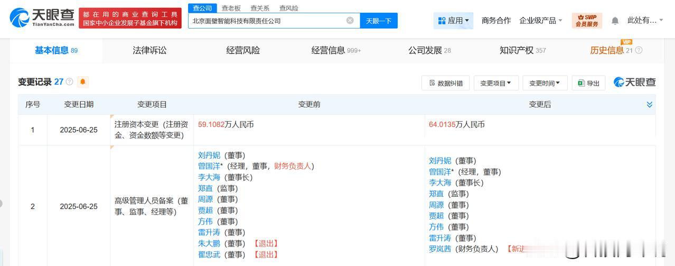Click 贾超 in the 变更前 column

pyautogui.click(x=205, y=210)
